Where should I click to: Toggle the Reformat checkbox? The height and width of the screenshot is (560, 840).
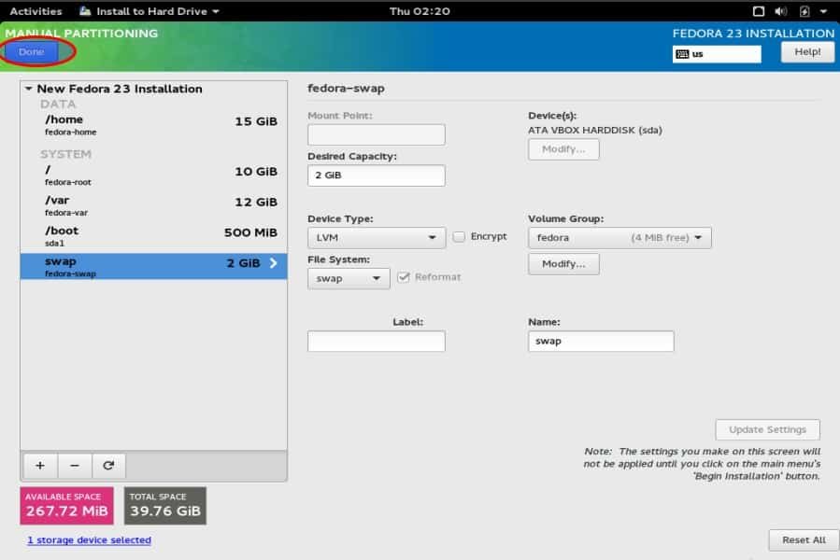click(404, 277)
